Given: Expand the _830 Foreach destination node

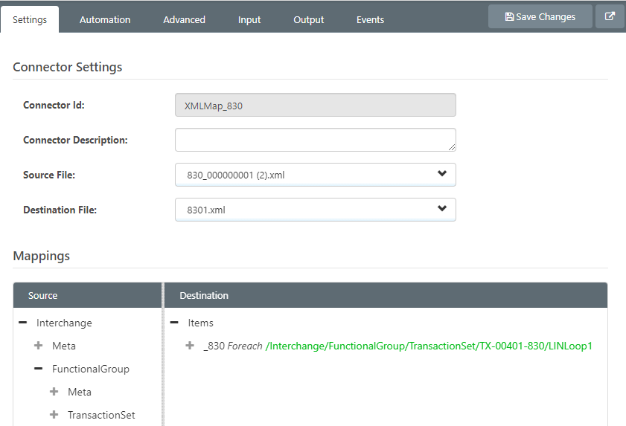Looking at the screenshot, I should (x=190, y=346).
